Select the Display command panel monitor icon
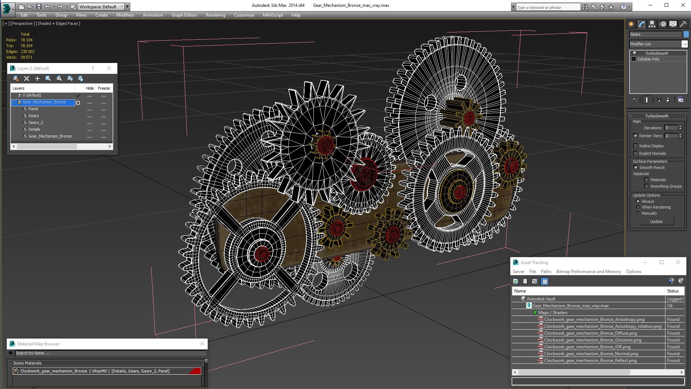The height and width of the screenshot is (389, 691). tap(673, 24)
